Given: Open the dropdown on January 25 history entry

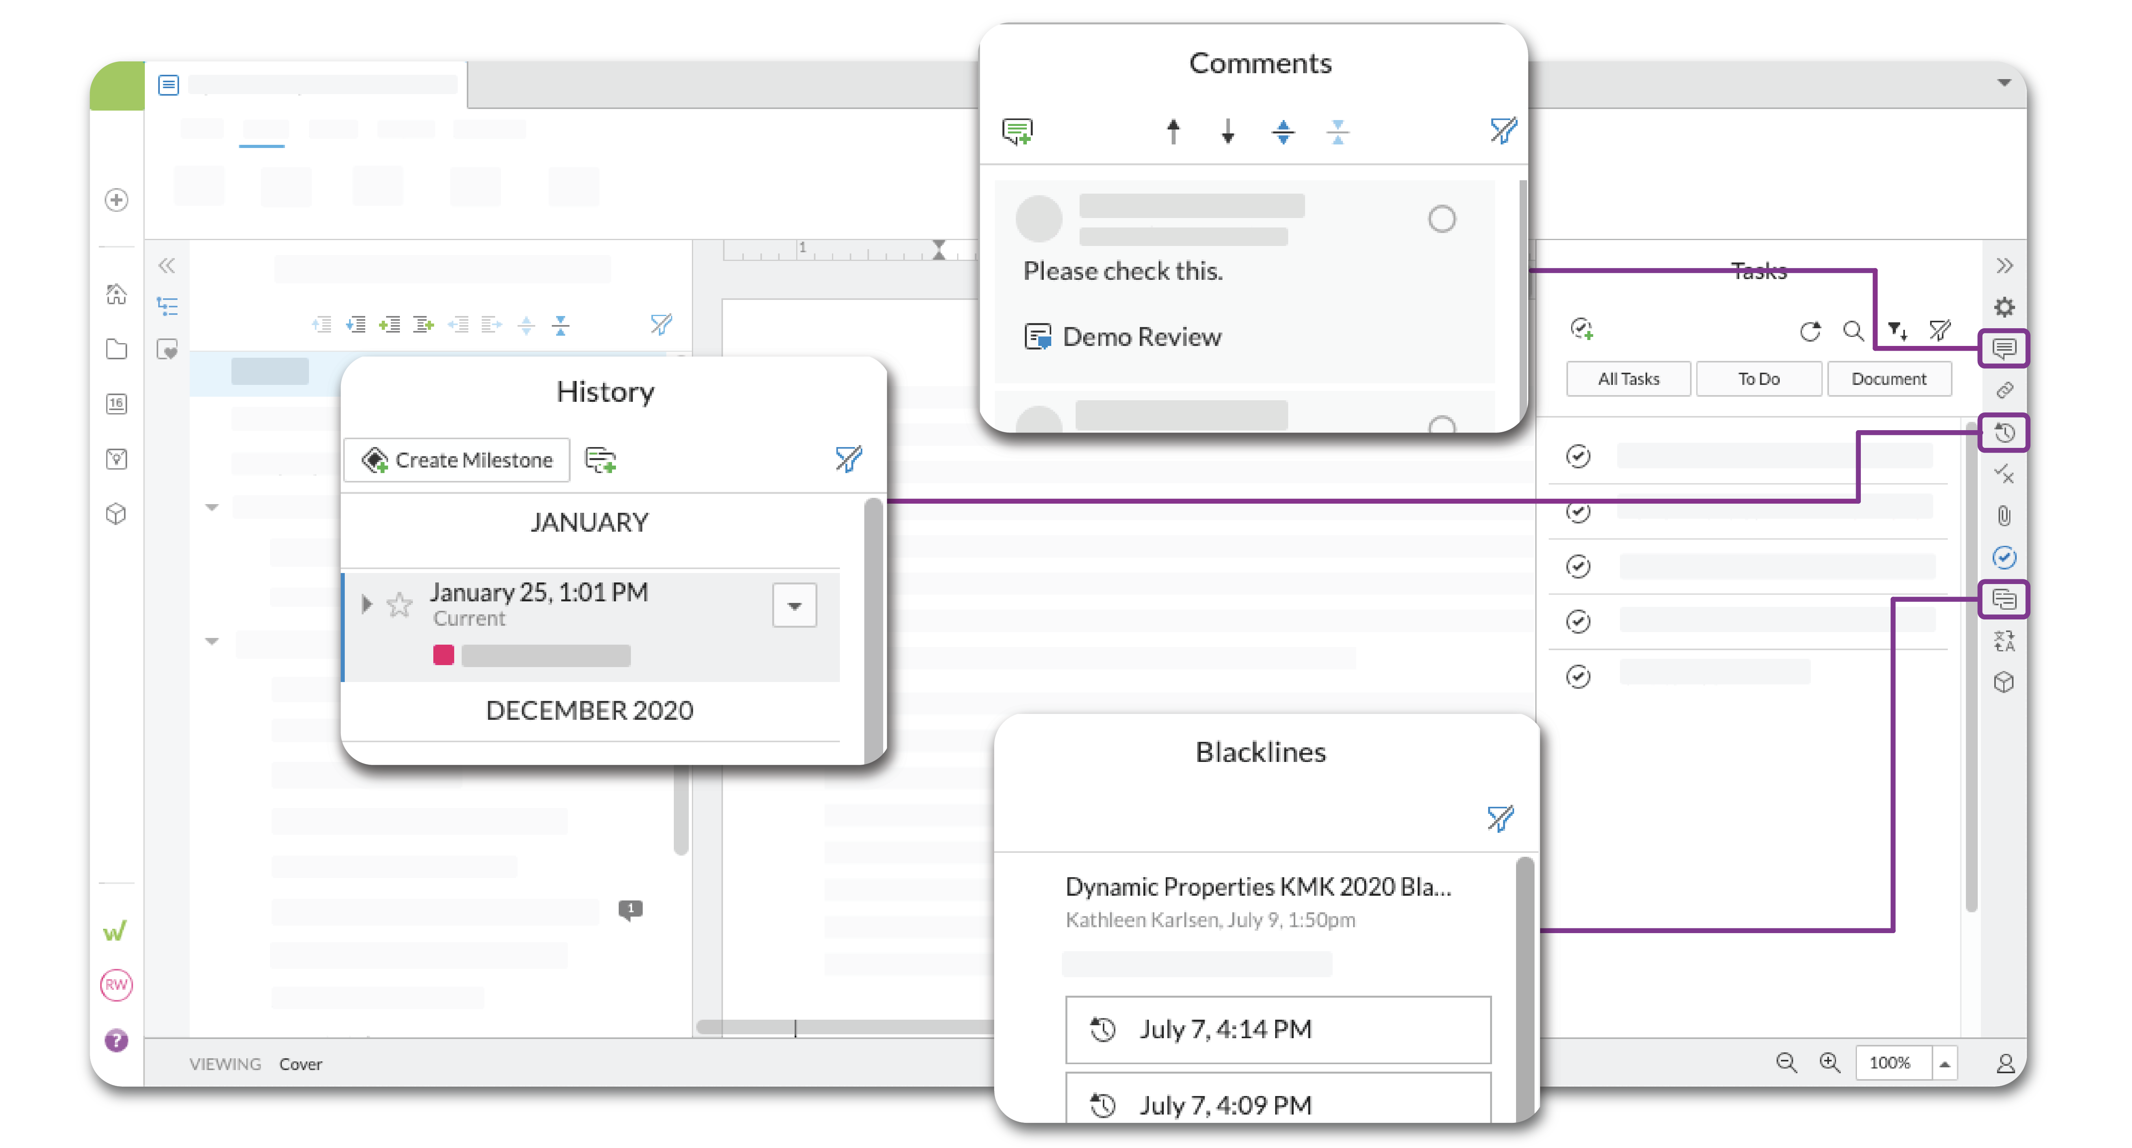Looking at the screenshot, I should (794, 605).
